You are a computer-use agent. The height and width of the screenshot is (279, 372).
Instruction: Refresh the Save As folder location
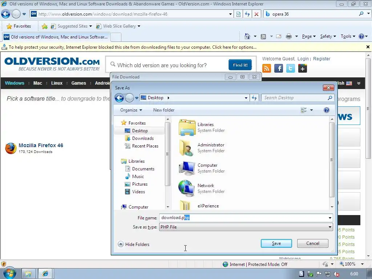pos(254,98)
